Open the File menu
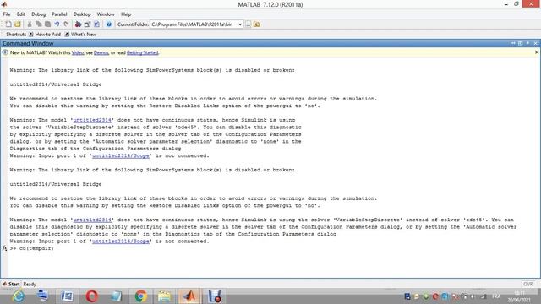Image resolution: width=541 pixels, height=304 pixels. coord(7,14)
